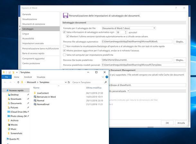Select the NormalEmail template file
The image size is (196, 144).
(x=42, y=104)
